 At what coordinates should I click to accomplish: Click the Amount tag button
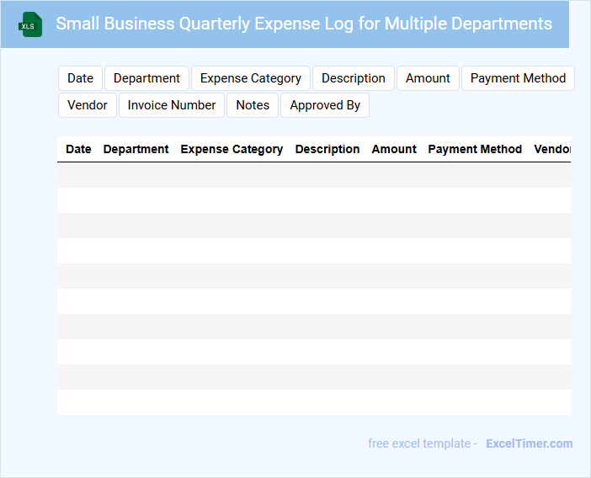tap(428, 78)
